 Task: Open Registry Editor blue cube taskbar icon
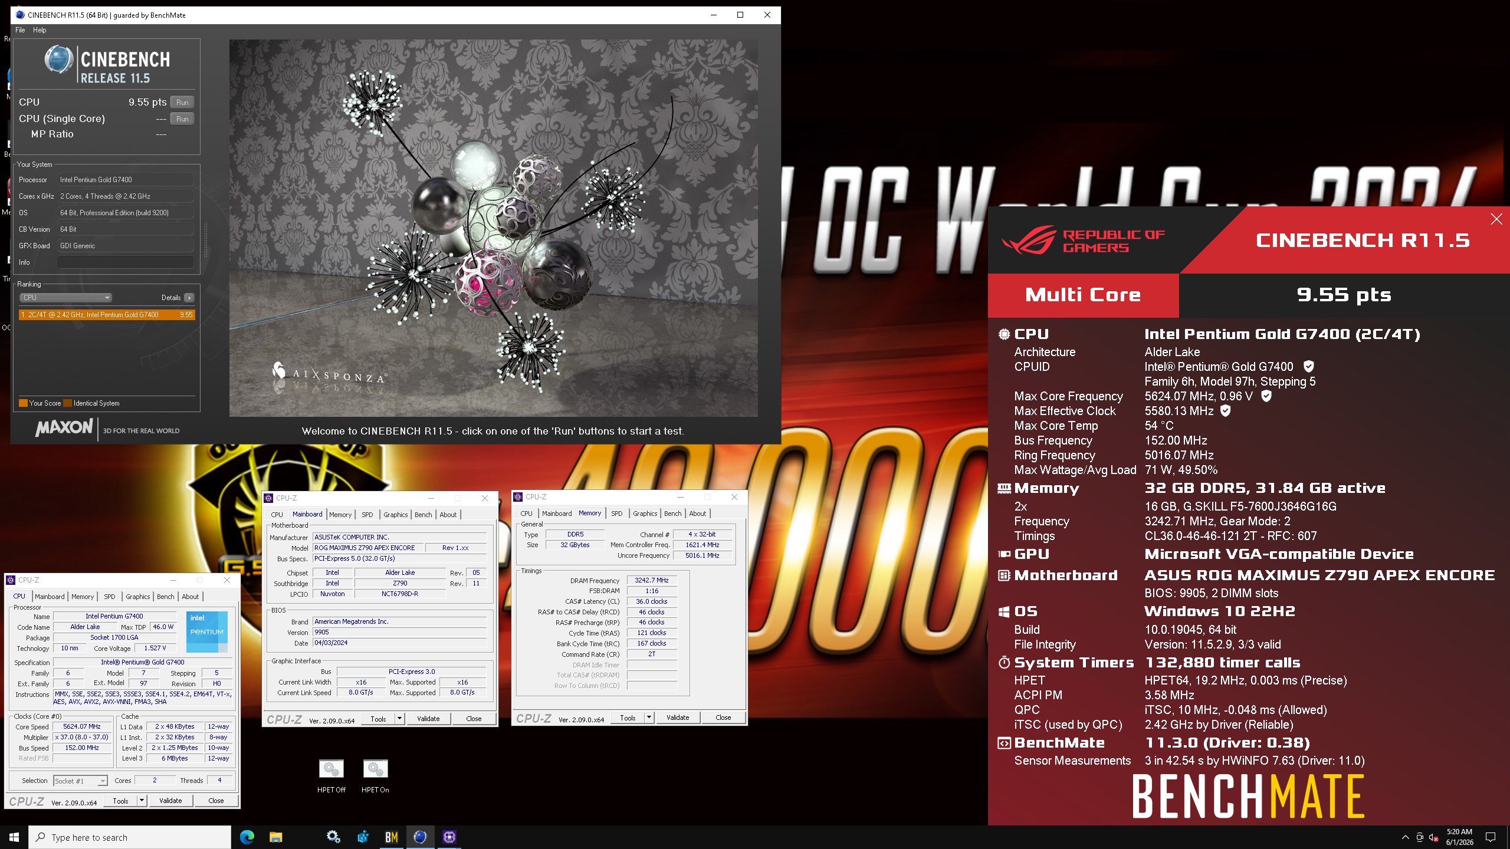(363, 837)
